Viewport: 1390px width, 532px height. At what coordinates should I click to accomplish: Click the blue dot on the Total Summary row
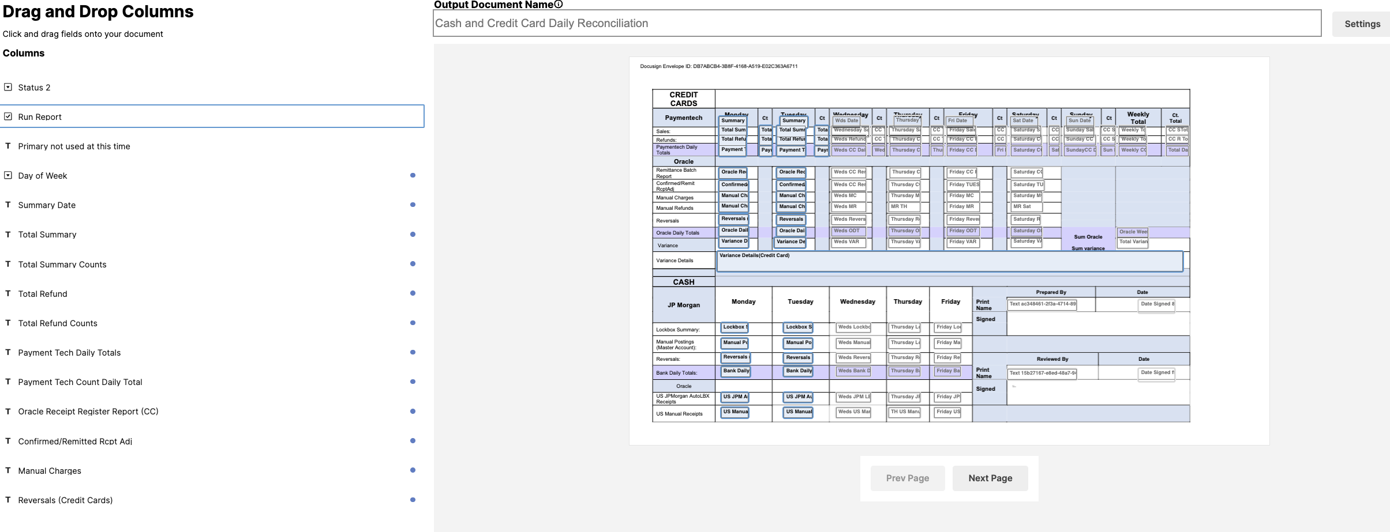(x=413, y=234)
